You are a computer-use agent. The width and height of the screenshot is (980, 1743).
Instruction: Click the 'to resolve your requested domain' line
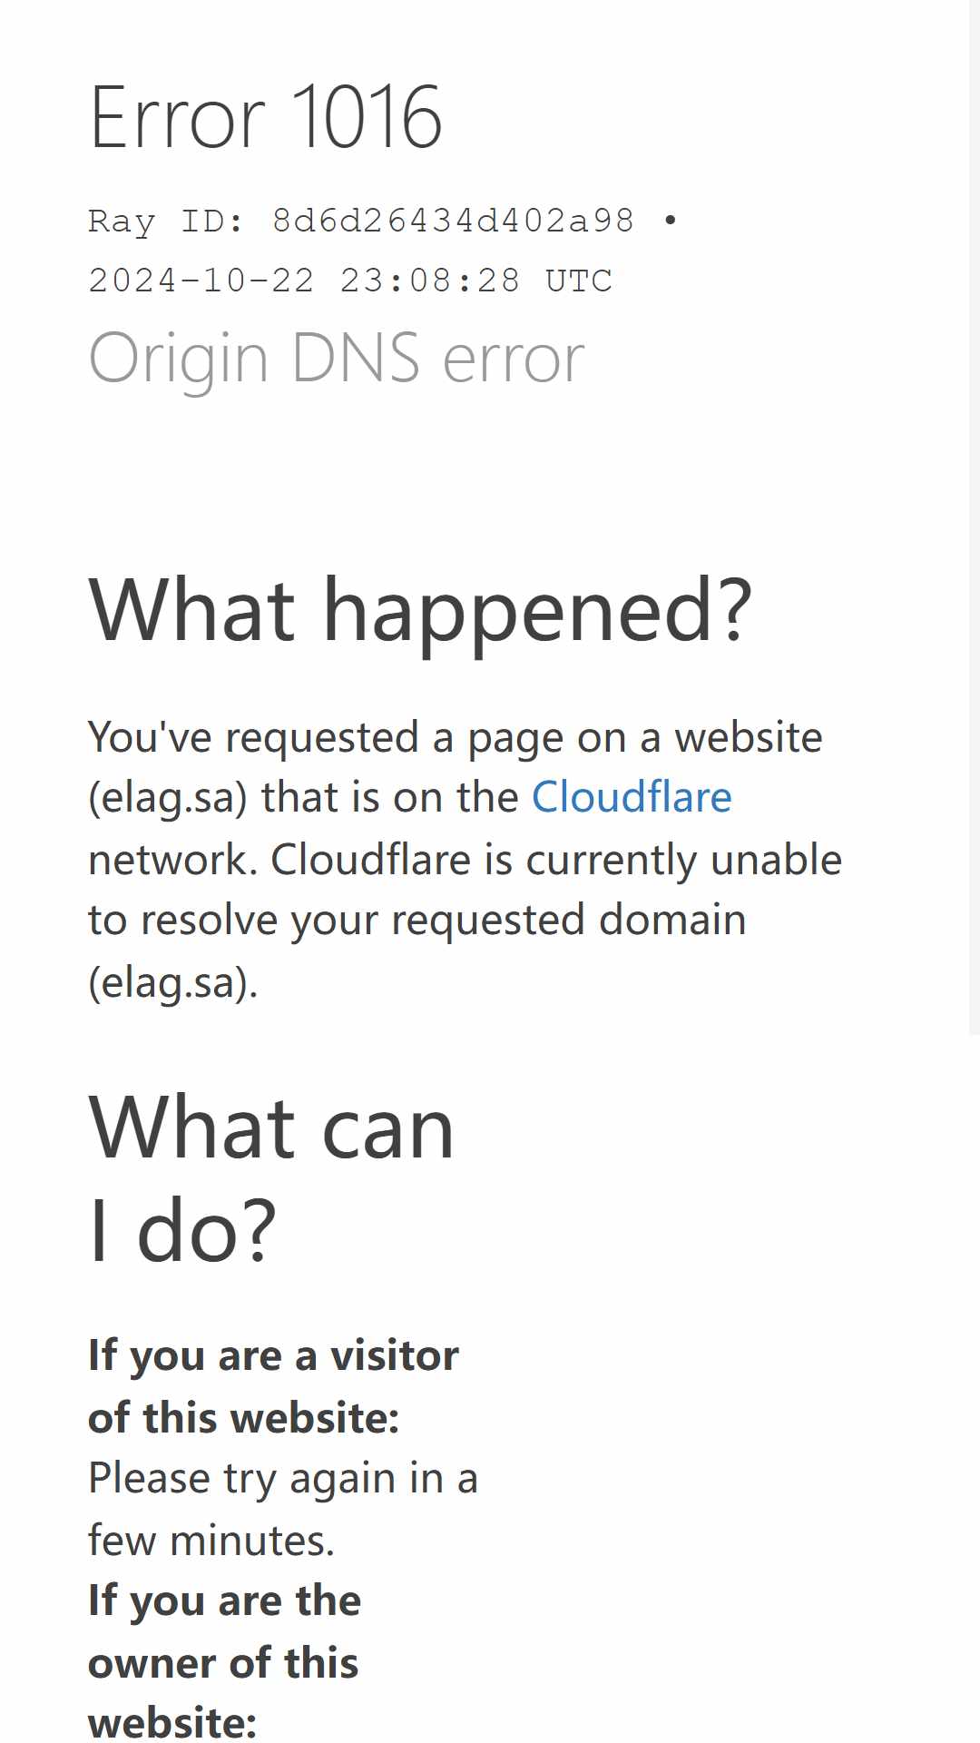(x=417, y=921)
